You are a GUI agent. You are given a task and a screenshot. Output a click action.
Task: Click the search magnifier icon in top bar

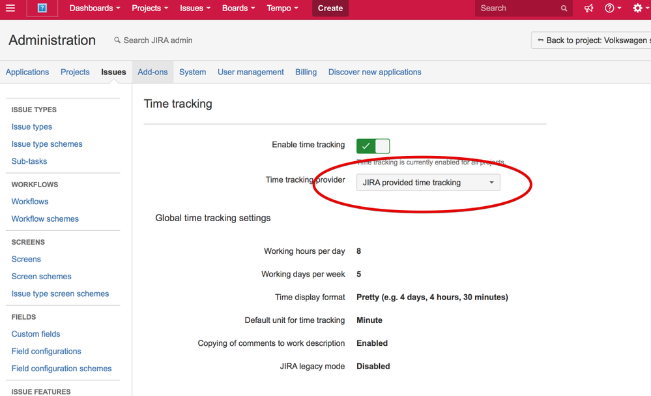(564, 8)
